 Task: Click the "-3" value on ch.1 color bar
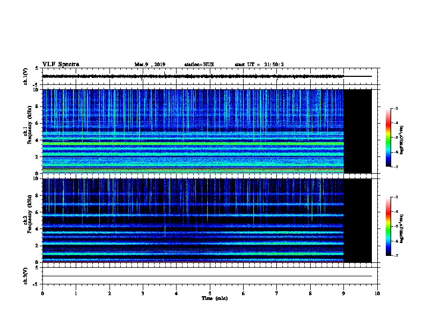(x=395, y=108)
